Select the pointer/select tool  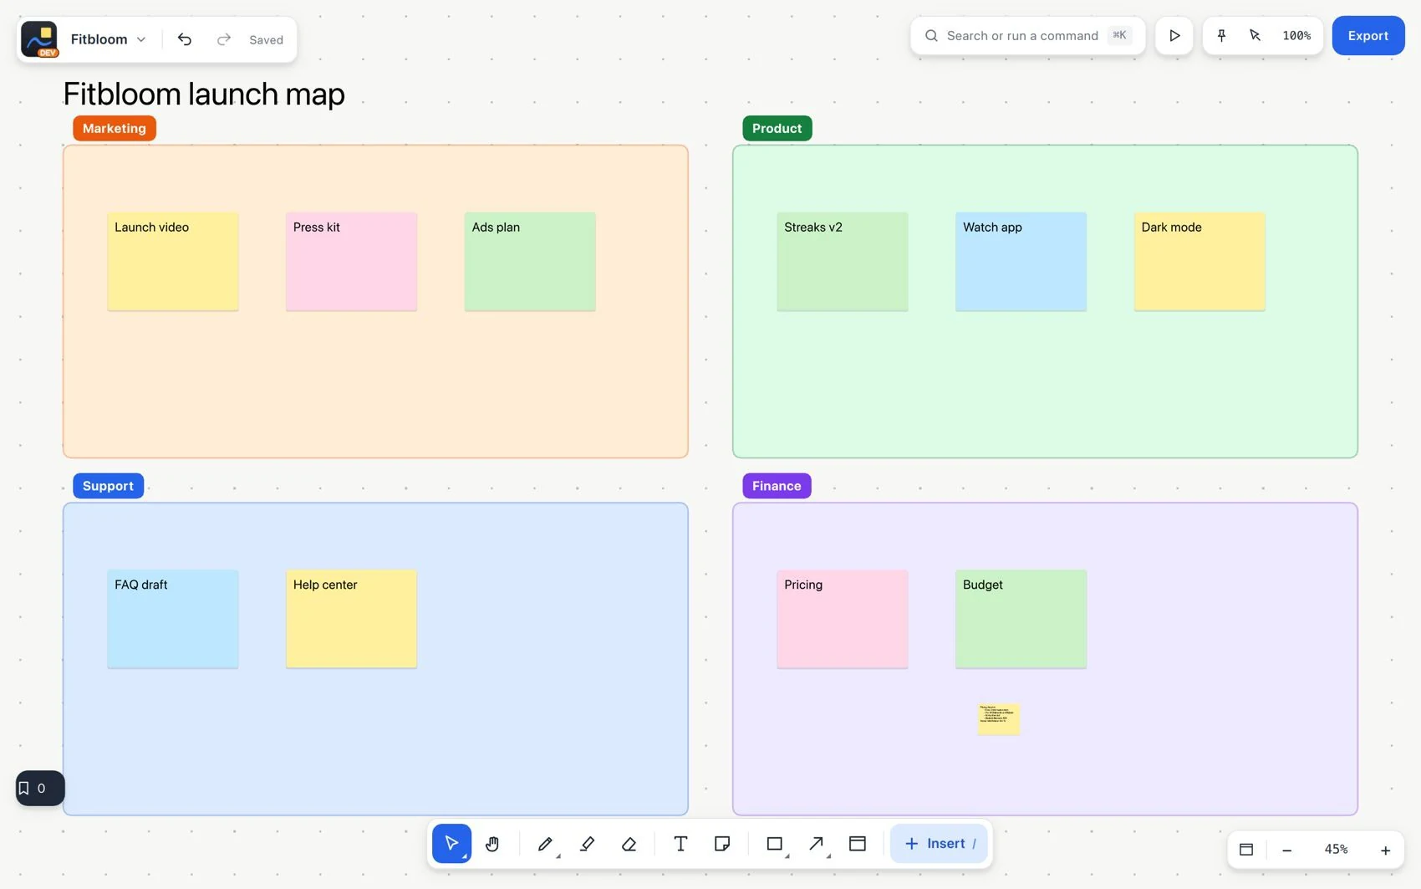point(451,843)
